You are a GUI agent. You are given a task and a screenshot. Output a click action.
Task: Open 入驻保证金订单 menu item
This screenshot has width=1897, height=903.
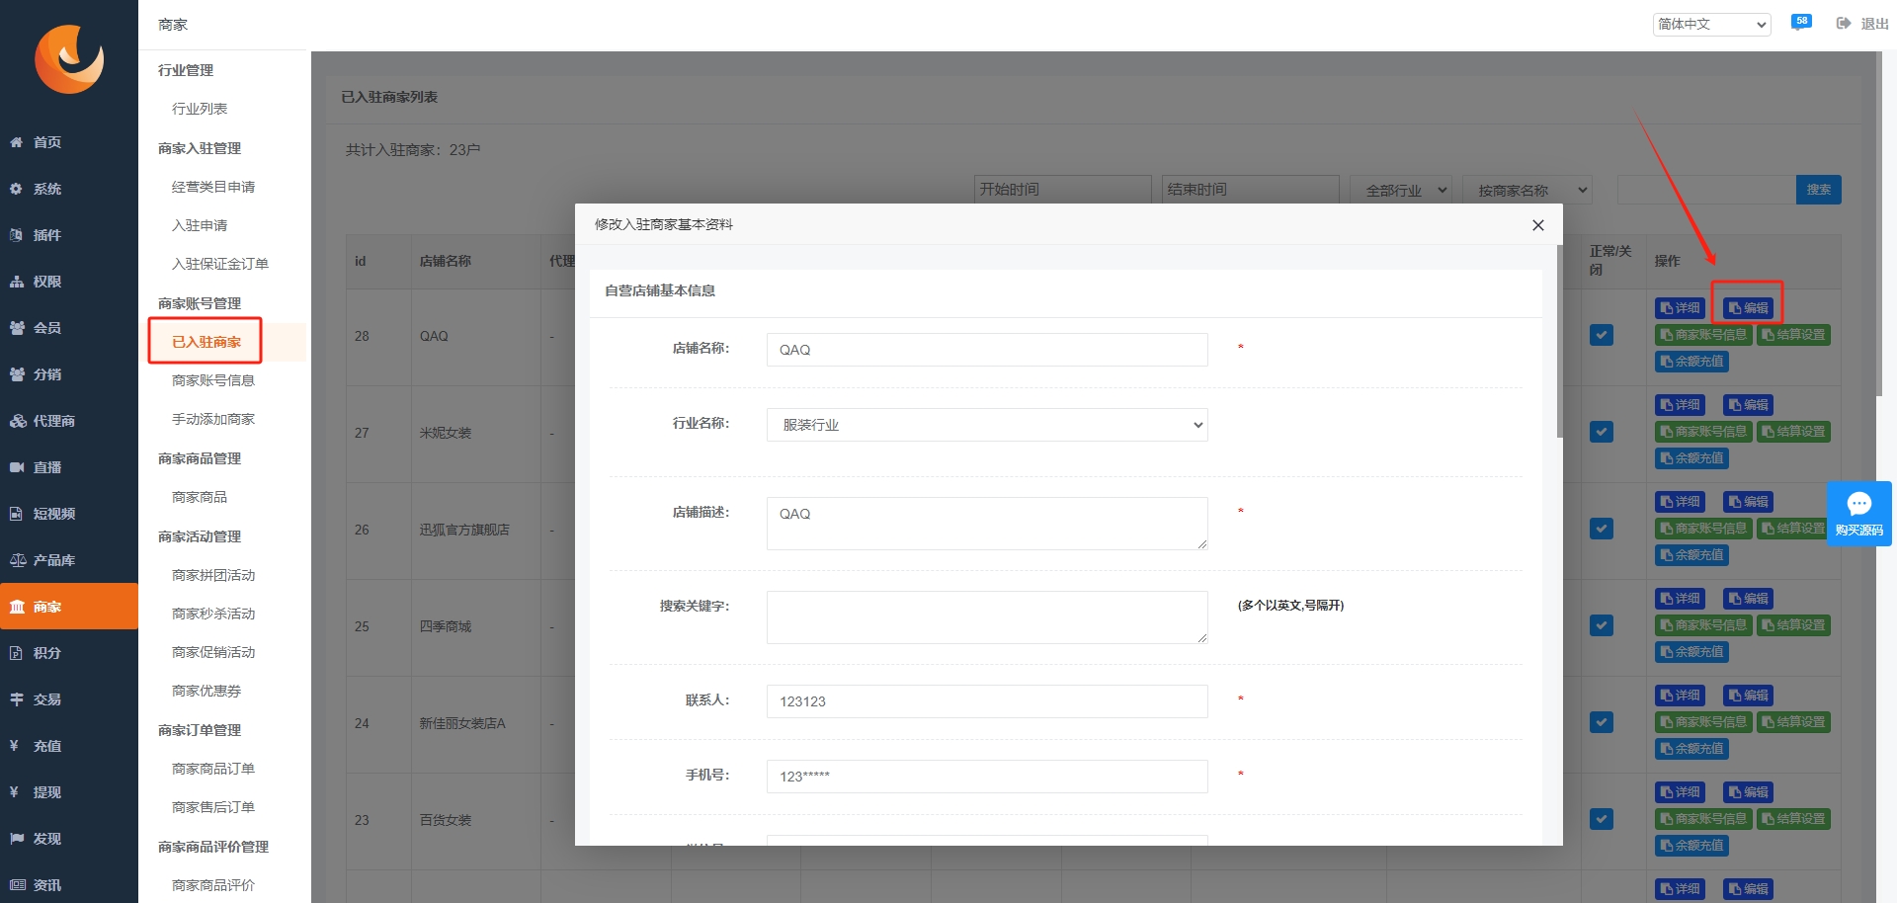tap(220, 264)
